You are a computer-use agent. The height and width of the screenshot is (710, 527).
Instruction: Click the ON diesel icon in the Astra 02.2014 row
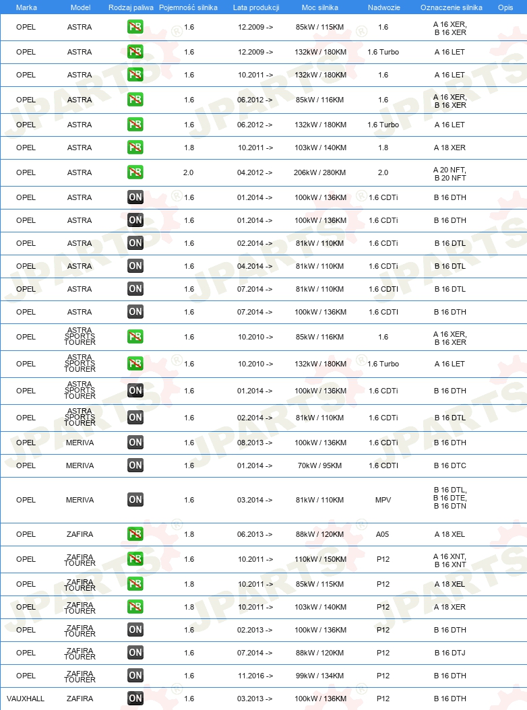click(x=135, y=243)
